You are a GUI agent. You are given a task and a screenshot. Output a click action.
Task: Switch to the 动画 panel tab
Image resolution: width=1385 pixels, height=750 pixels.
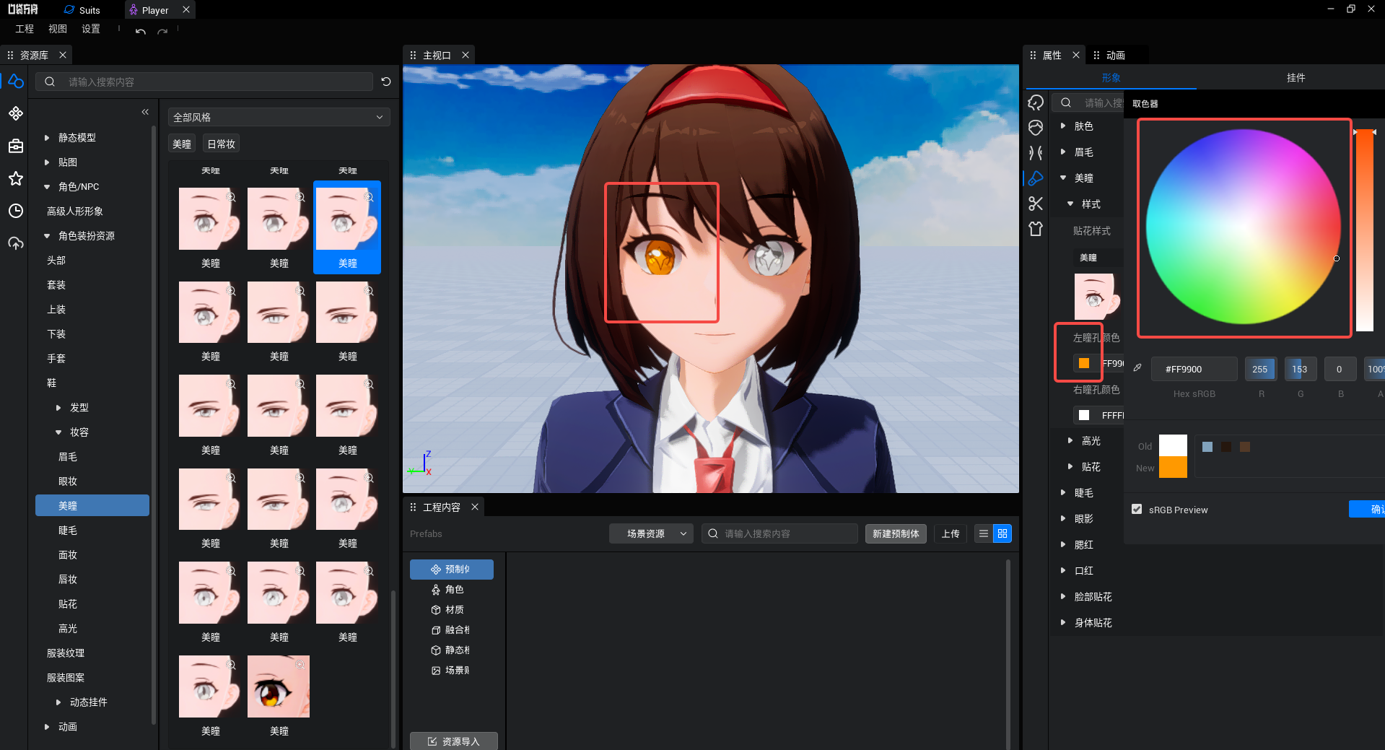1115,55
